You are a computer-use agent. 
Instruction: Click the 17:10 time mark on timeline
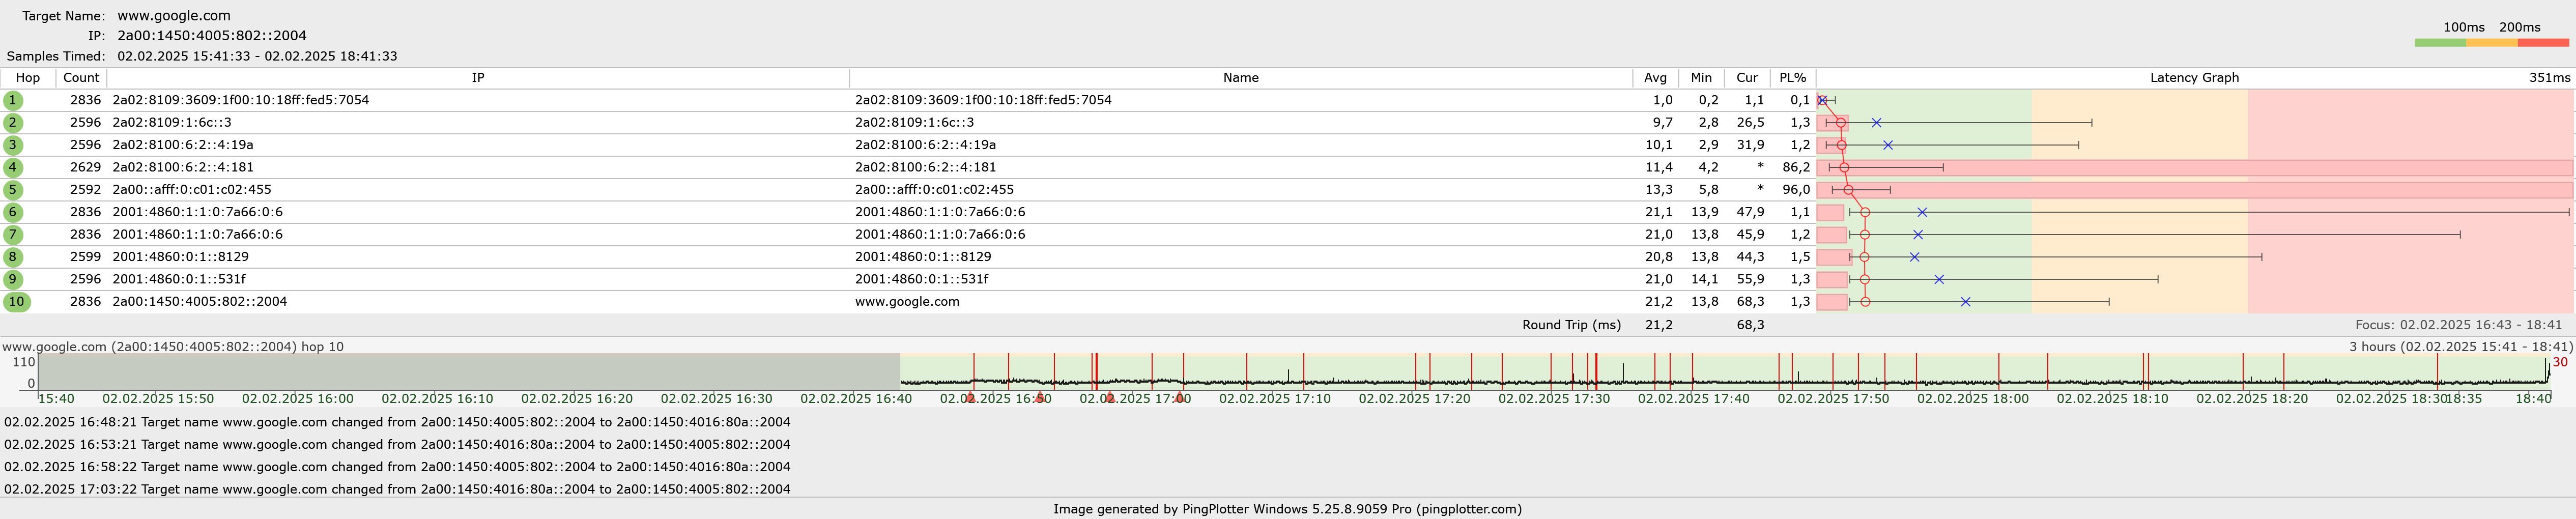(1274, 399)
